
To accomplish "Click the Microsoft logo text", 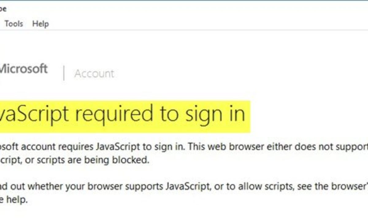I will tap(23, 69).
